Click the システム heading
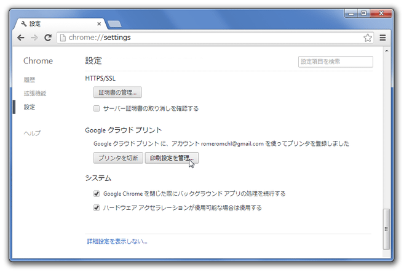404x272 pixels. tap(98, 178)
